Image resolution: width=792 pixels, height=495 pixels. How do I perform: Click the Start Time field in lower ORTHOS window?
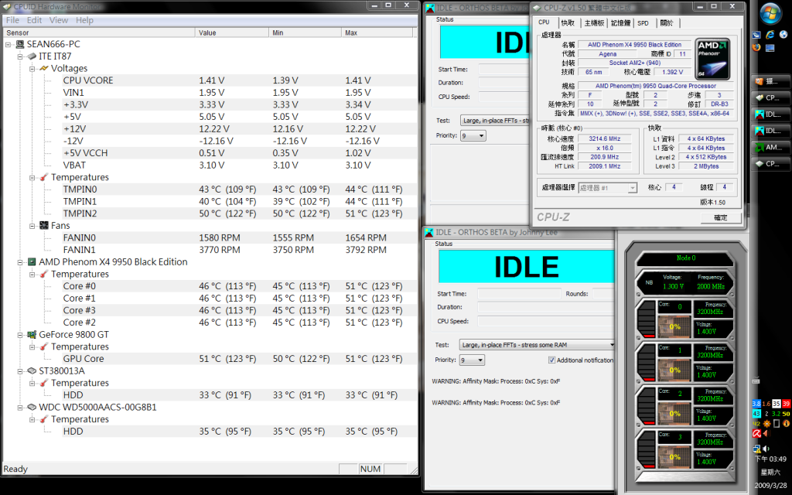tap(519, 294)
